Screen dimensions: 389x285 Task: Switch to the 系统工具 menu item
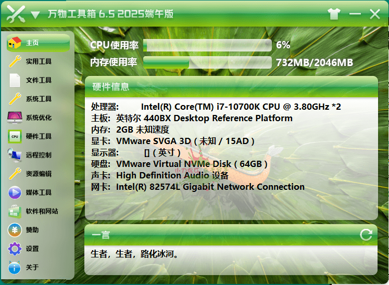click(x=39, y=99)
